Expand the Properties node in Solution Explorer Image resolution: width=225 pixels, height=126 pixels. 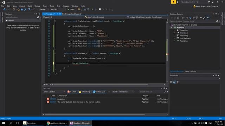click(x=174, y=30)
